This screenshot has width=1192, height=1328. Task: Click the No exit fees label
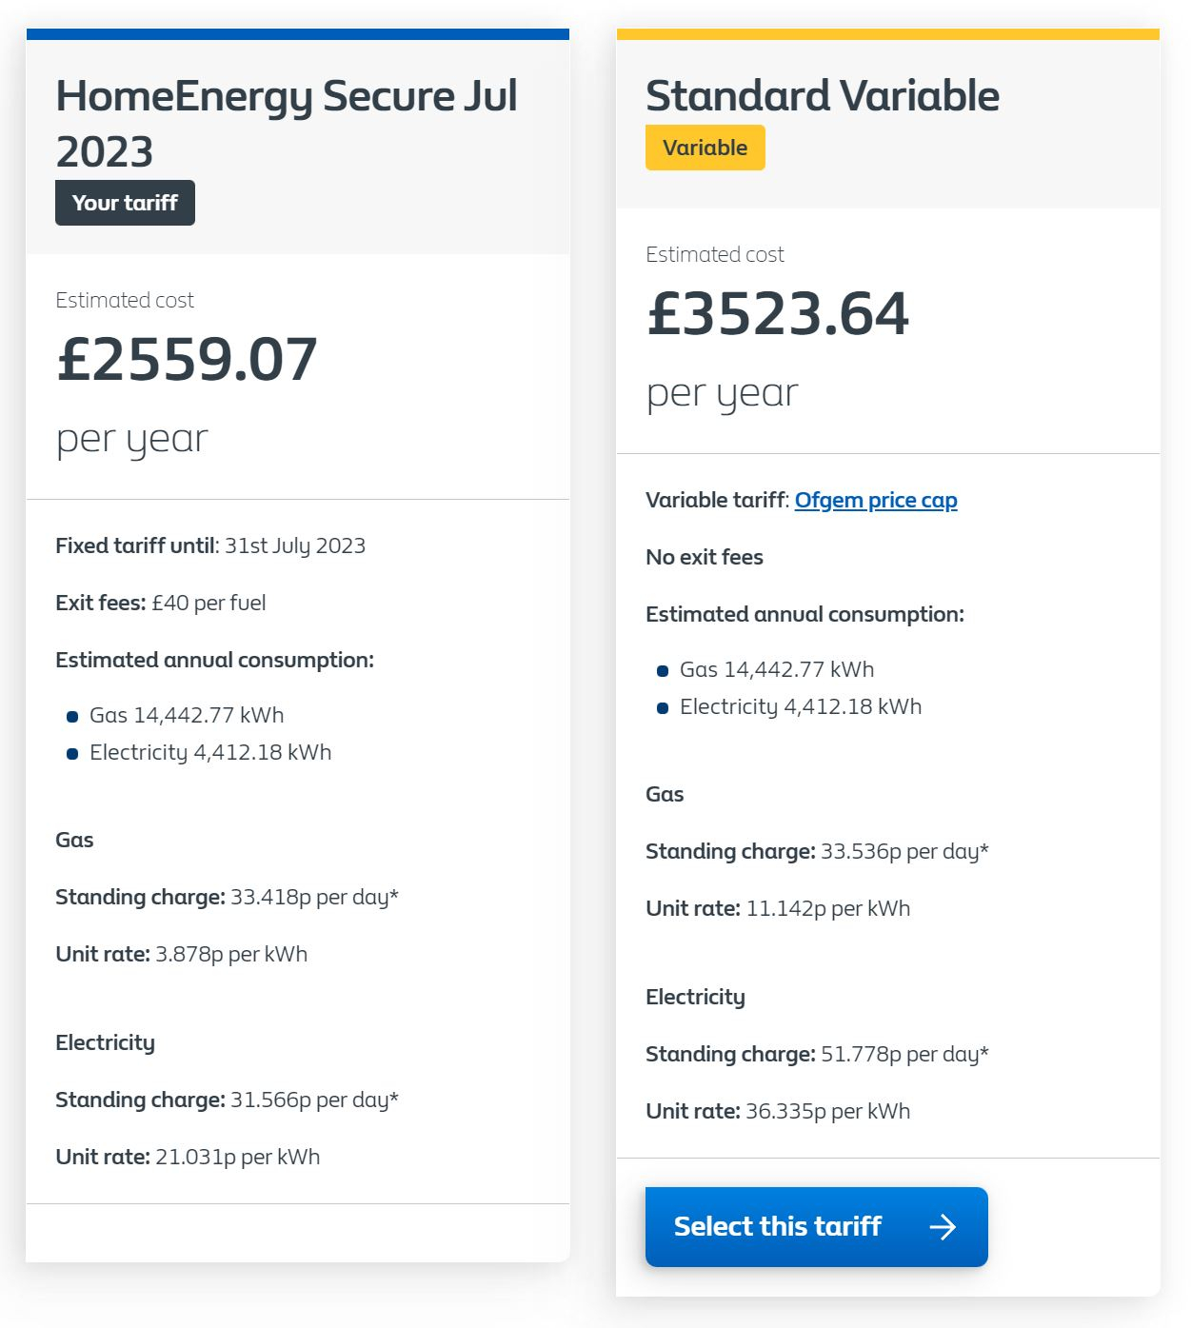click(705, 557)
